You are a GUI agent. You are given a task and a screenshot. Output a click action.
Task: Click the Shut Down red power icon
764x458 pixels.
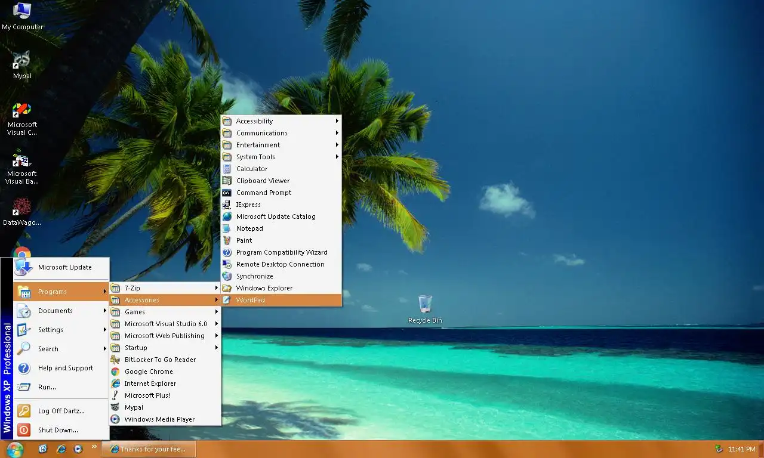[24, 430]
